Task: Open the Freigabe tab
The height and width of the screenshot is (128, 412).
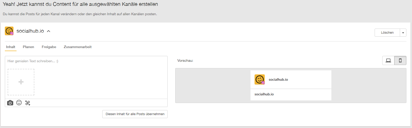Action: click(x=49, y=47)
